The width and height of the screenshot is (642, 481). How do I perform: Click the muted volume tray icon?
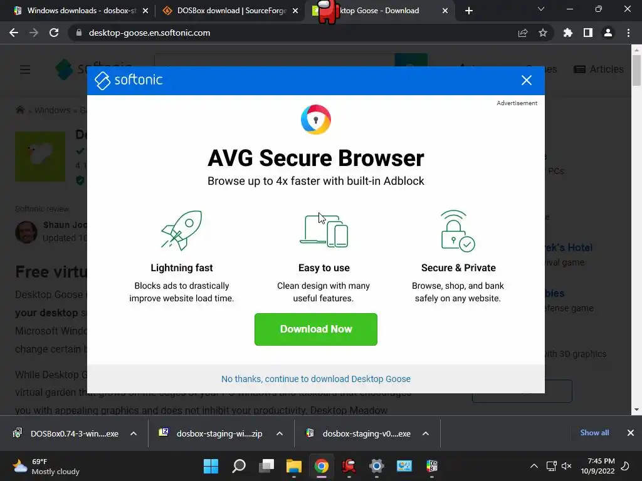click(567, 466)
